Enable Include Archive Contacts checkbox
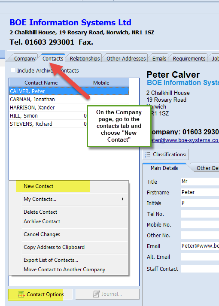This screenshot has width=219, height=306. click(13, 70)
